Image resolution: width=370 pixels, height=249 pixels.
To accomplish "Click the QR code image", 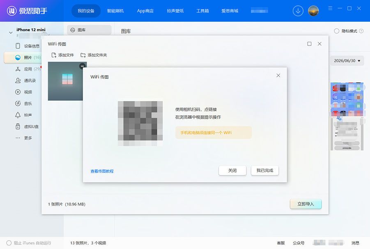I will (140, 123).
